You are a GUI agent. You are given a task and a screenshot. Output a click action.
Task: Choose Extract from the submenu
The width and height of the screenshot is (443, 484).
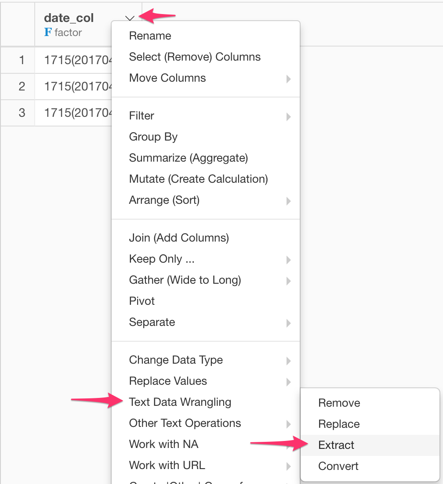[336, 445]
